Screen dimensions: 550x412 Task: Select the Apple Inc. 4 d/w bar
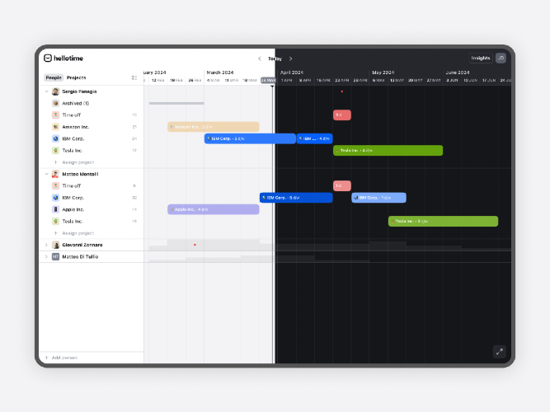(x=214, y=209)
